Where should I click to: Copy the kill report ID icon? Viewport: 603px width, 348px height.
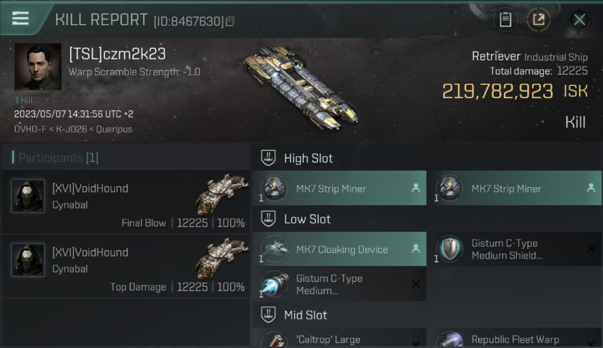click(230, 21)
